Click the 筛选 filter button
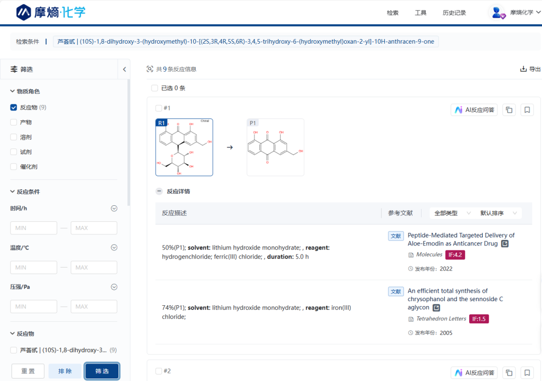542x381 pixels. [102, 371]
